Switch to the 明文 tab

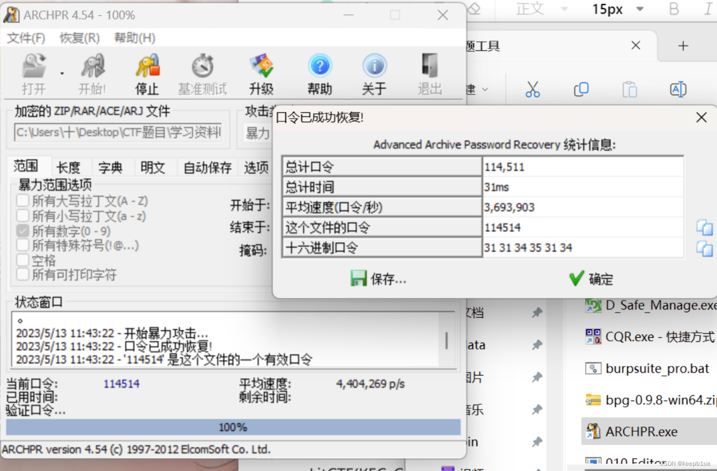click(153, 167)
